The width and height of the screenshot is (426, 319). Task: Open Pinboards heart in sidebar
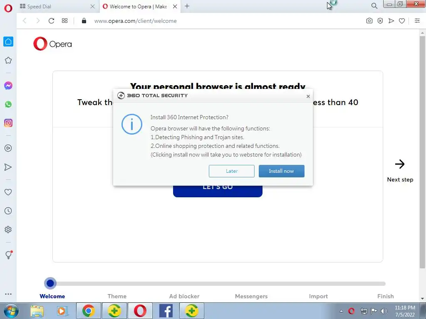[8, 192]
